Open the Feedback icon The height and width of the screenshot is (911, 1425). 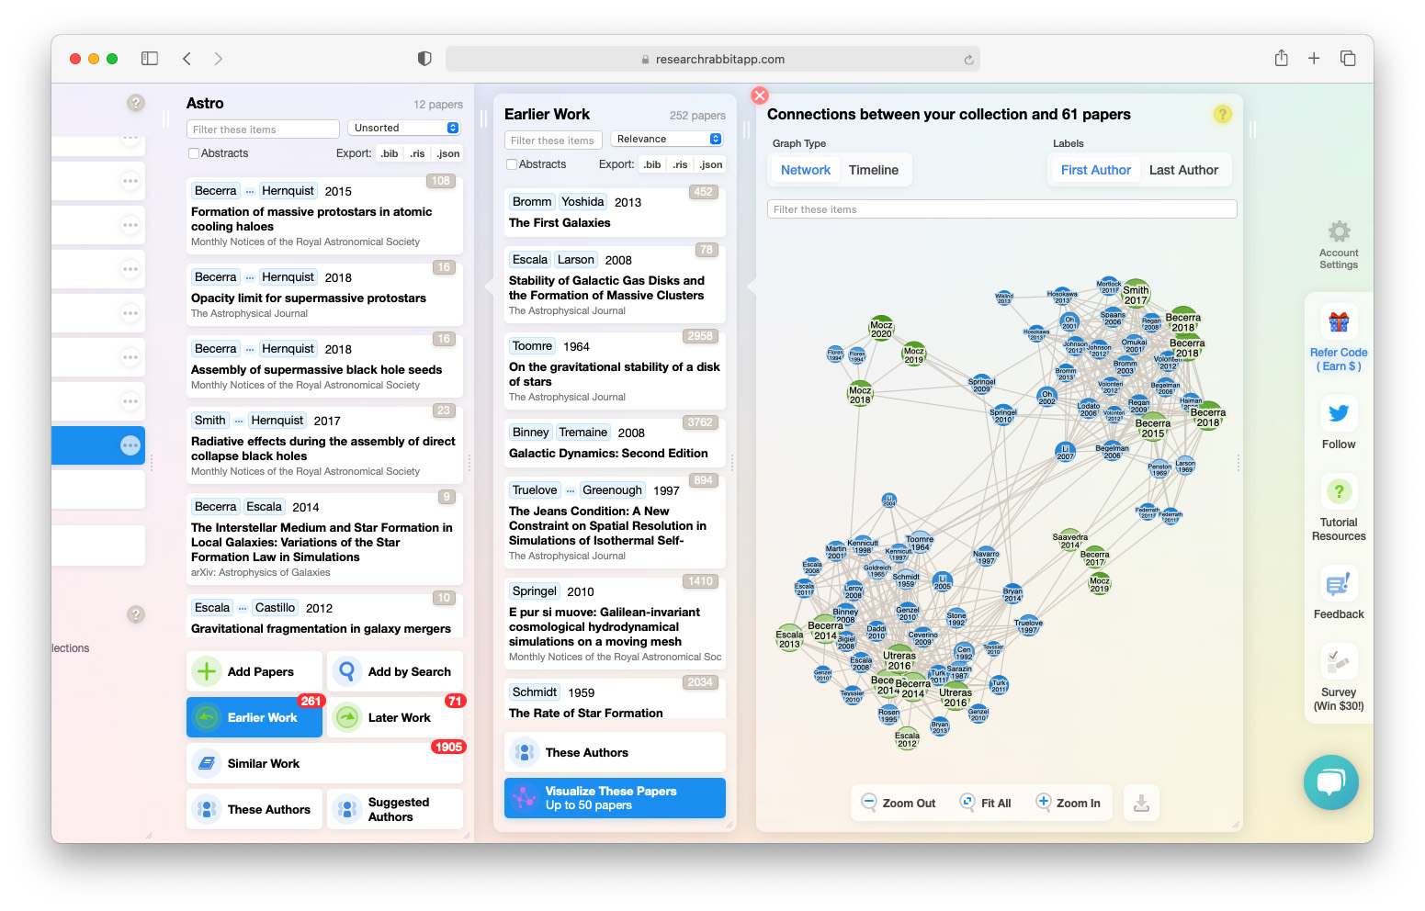pyautogui.click(x=1339, y=583)
